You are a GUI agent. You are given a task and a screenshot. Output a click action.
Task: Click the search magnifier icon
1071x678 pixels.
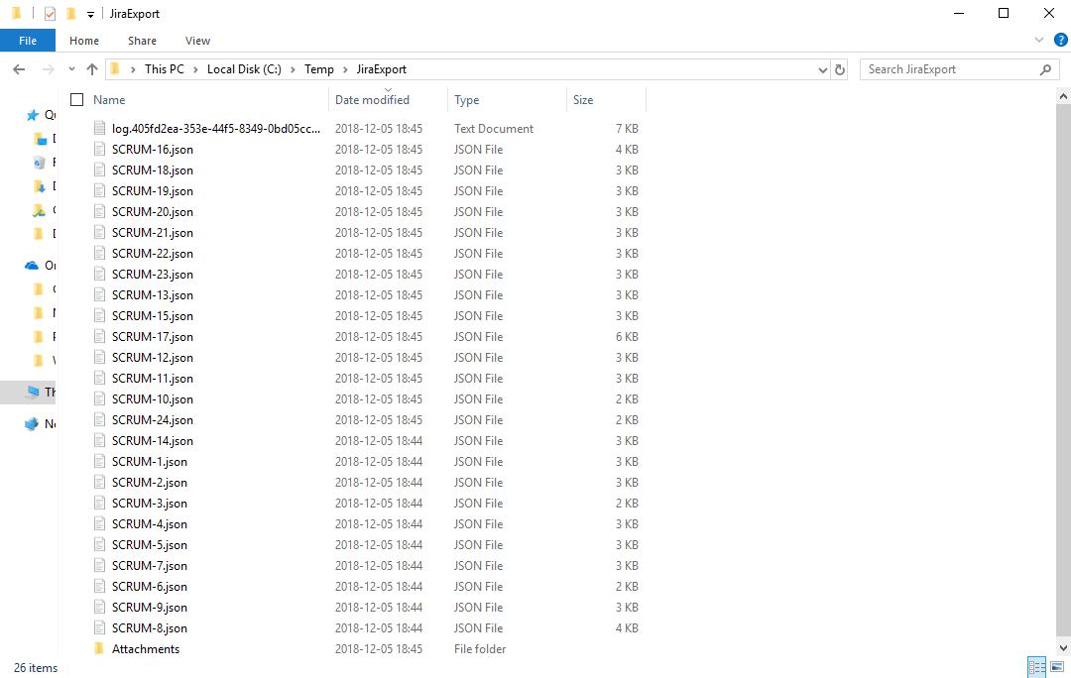[1045, 69]
